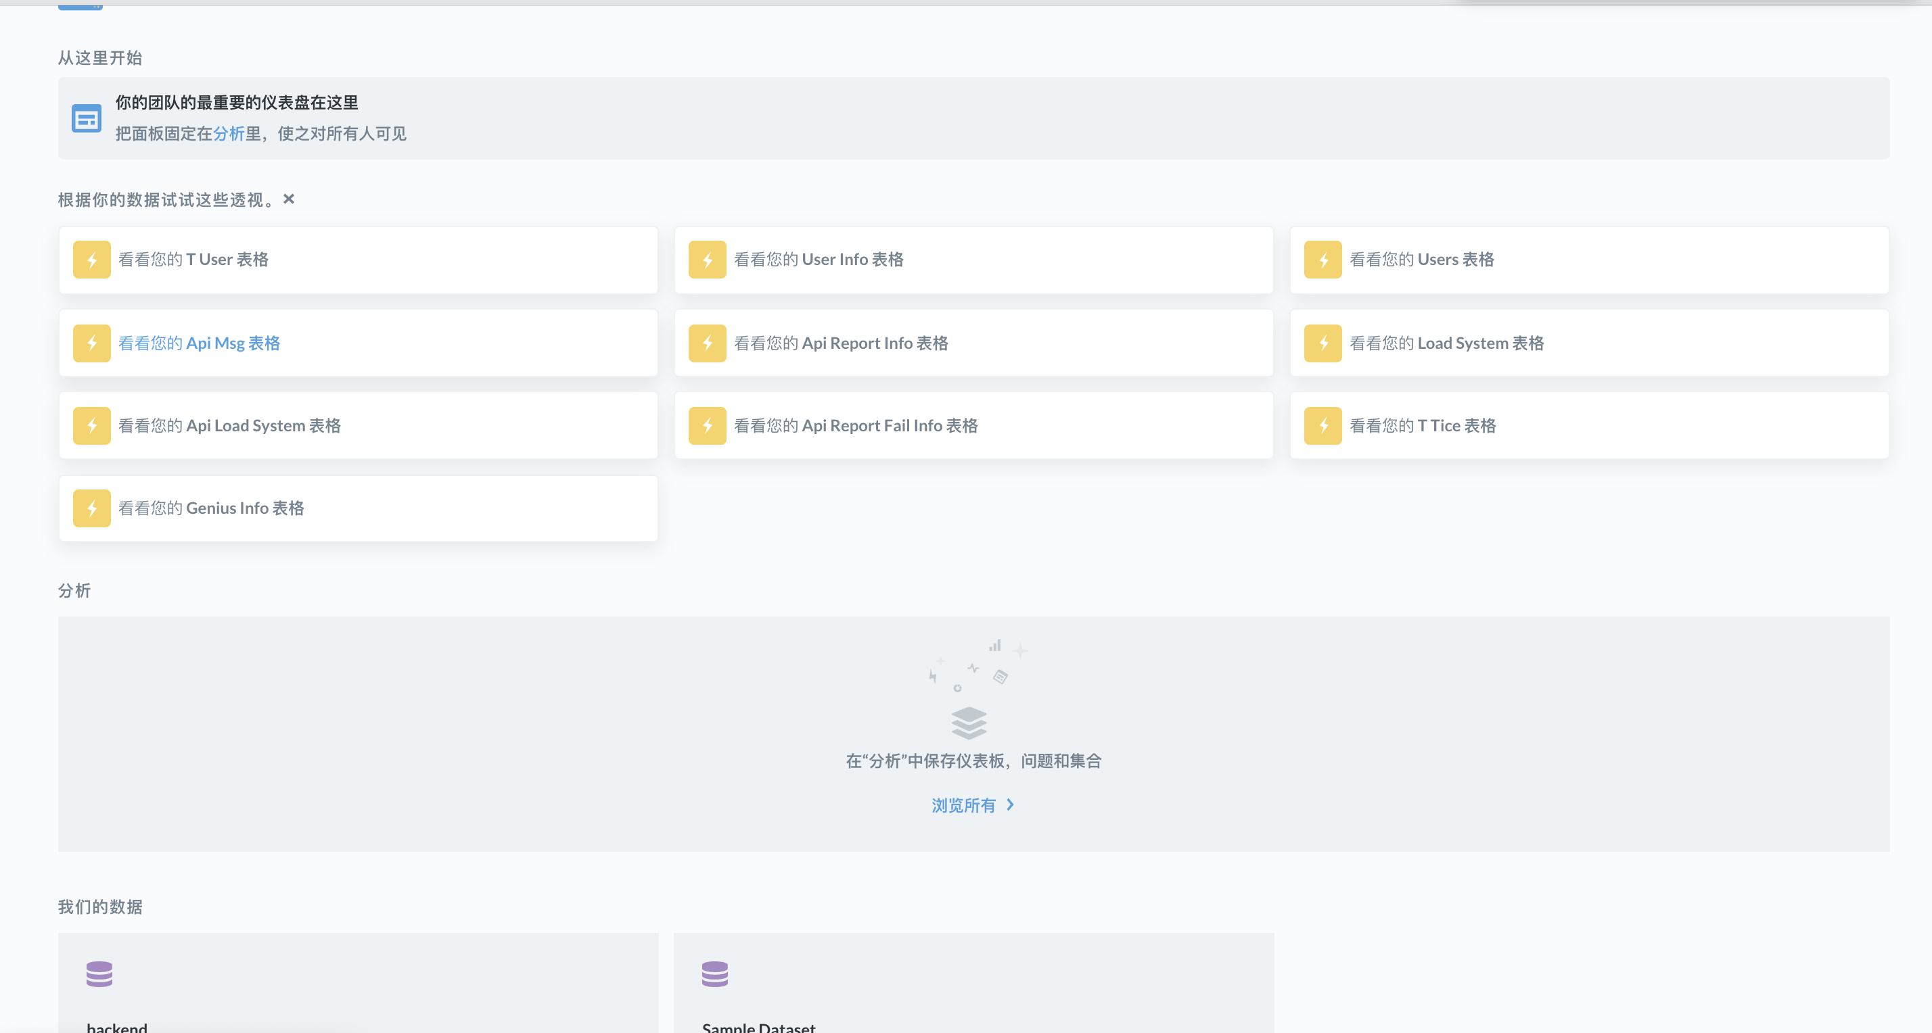
Task: Click the lightning icon beside T User
Action: [91, 260]
